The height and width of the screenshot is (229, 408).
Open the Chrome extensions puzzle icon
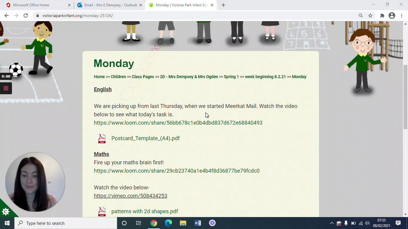pyautogui.click(x=382, y=16)
